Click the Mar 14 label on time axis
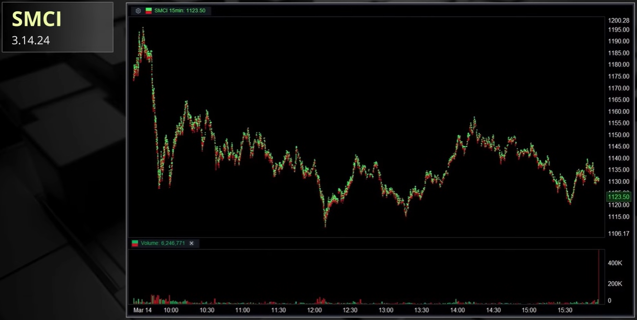The width and height of the screenshot is (637, 320). click(143, 310)
